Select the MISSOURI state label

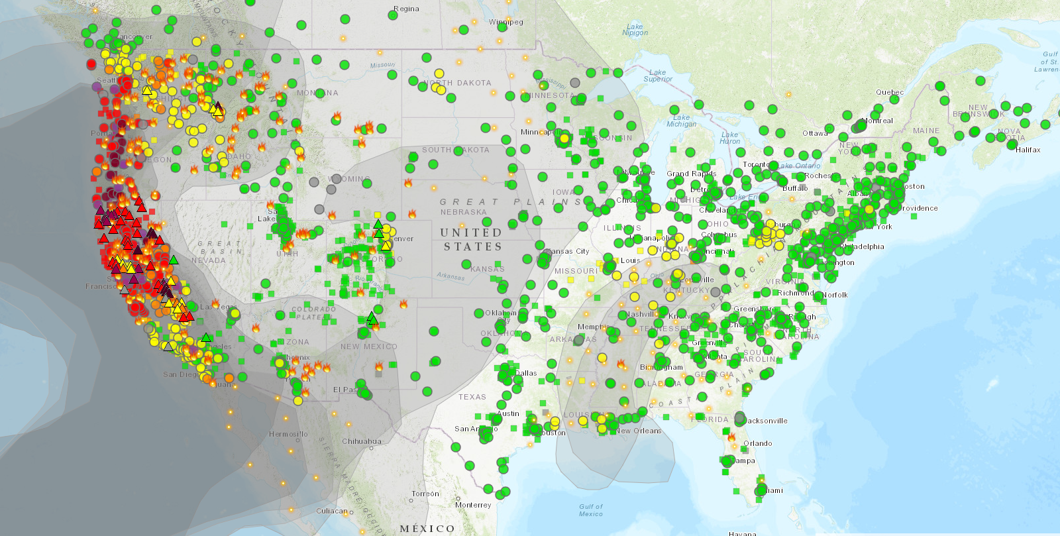tap(576, 271)
